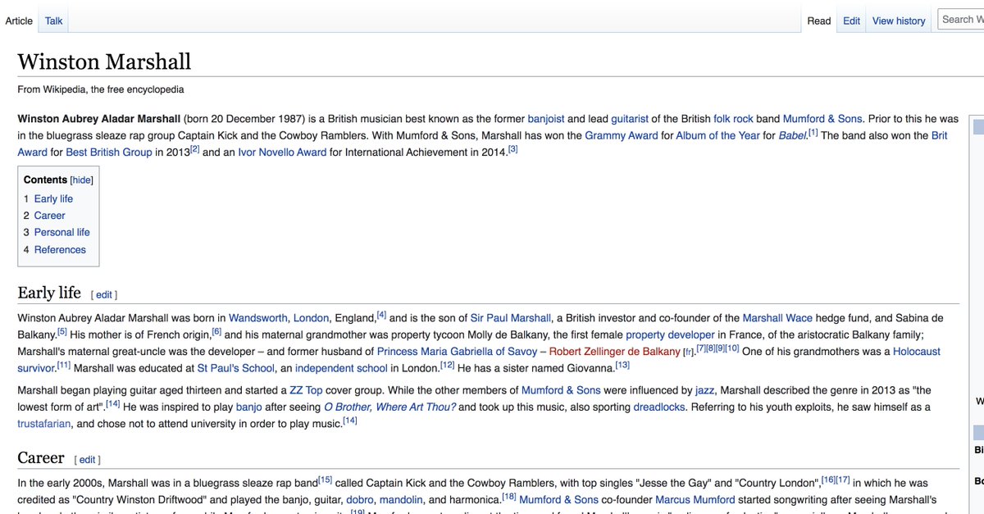Open O Brother, Where Art Thou? link

pyautogui.click(x=390, y=407)
